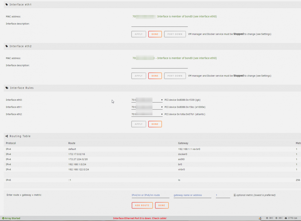Click the as0t0 gateway entry
This screenshot has height=221, width=301.
(x=181, y=159)
